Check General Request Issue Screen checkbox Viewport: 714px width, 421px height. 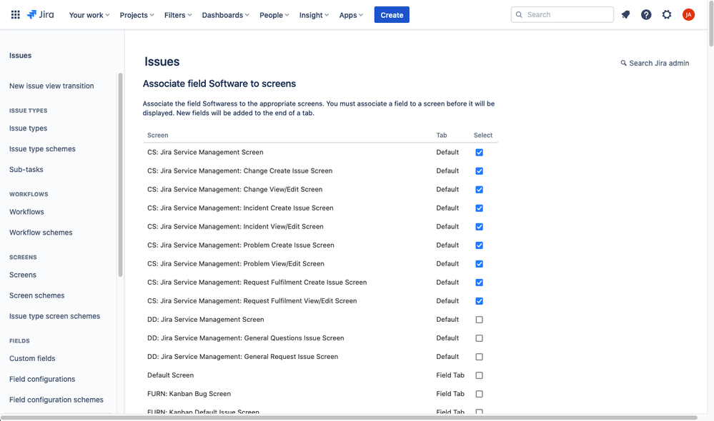coord(479,357)
